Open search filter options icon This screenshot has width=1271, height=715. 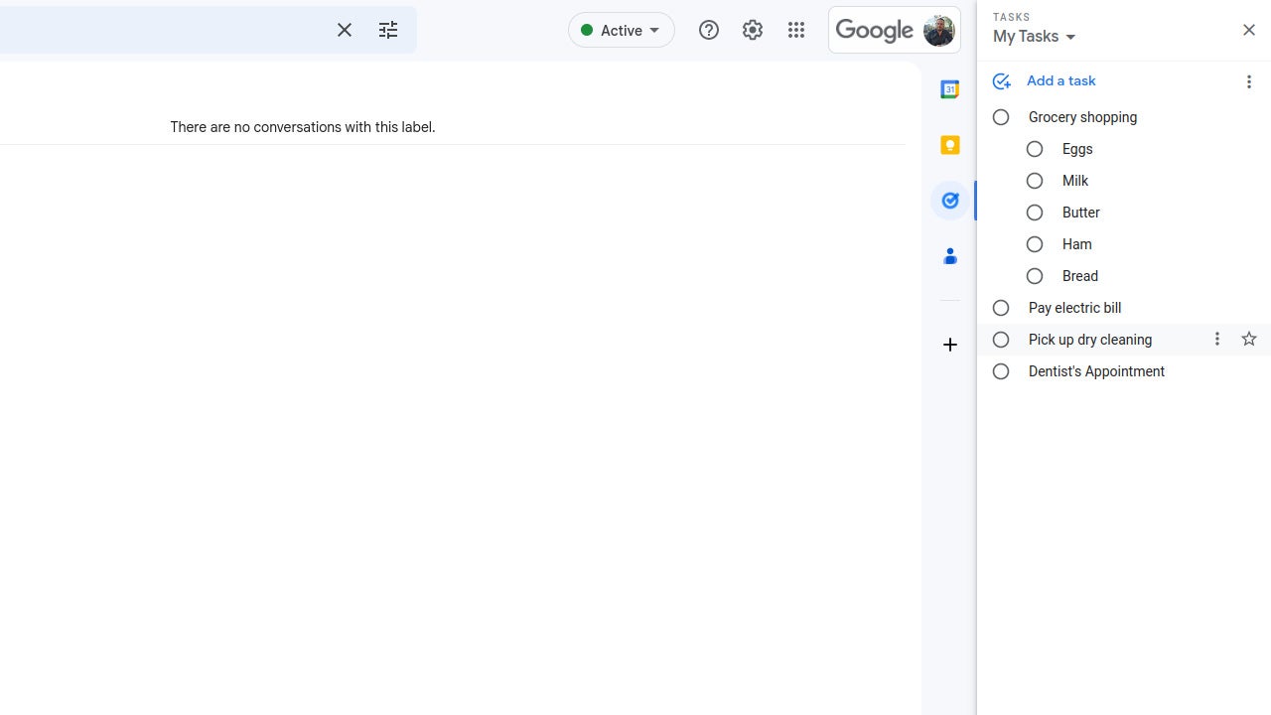click(388, 30)
